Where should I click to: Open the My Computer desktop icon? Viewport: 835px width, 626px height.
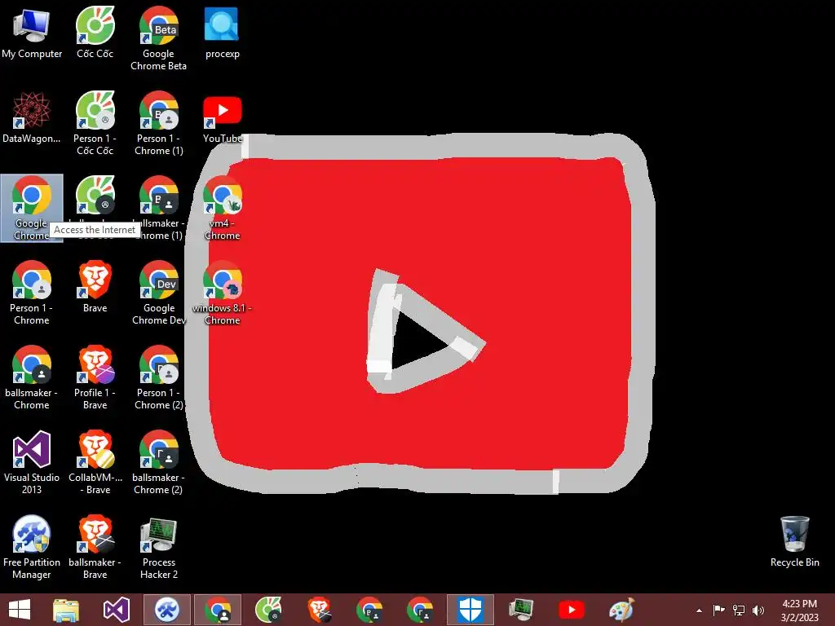[32, 33]
